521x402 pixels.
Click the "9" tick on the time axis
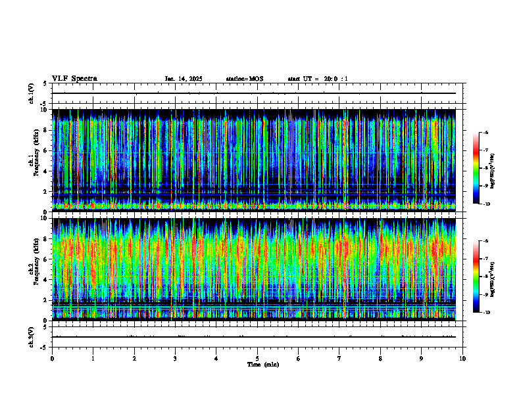point(421,359)
